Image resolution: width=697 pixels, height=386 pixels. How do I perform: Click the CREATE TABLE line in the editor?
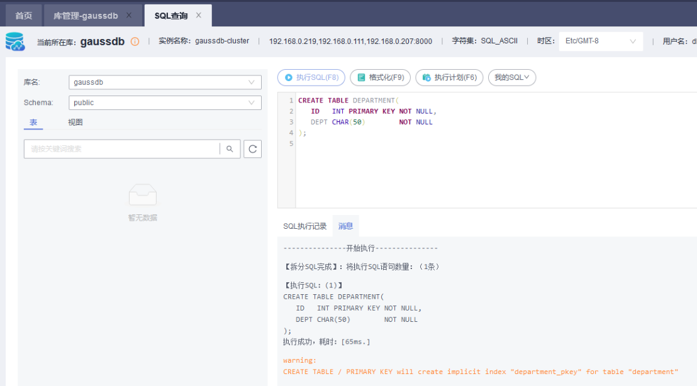[x=348, y=101]
